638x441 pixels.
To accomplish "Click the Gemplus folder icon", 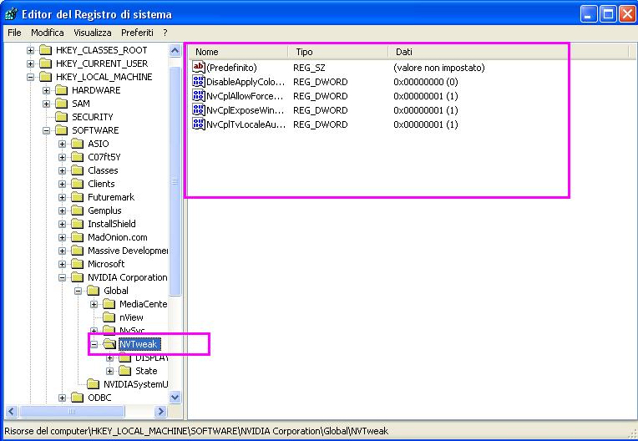I will 78,210.
